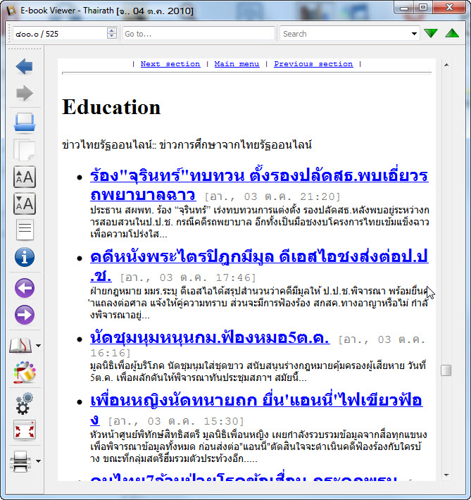The height and width of the screenshot is (500, 471).
Task: Find previous match with green up arrow
Action: coord(452,34)
